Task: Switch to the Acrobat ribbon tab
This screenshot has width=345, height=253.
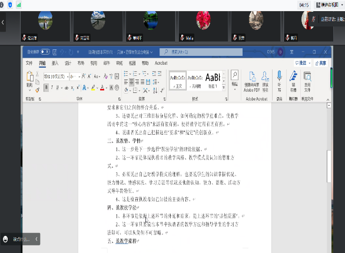Action: pyautogui.click(x=161, y=63)
